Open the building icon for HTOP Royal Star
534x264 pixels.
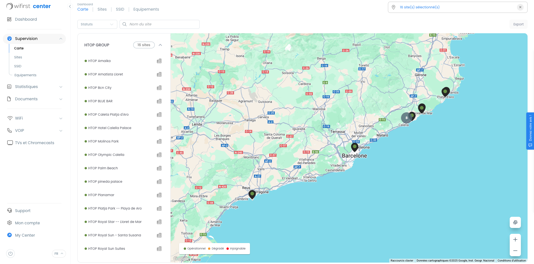159,222
